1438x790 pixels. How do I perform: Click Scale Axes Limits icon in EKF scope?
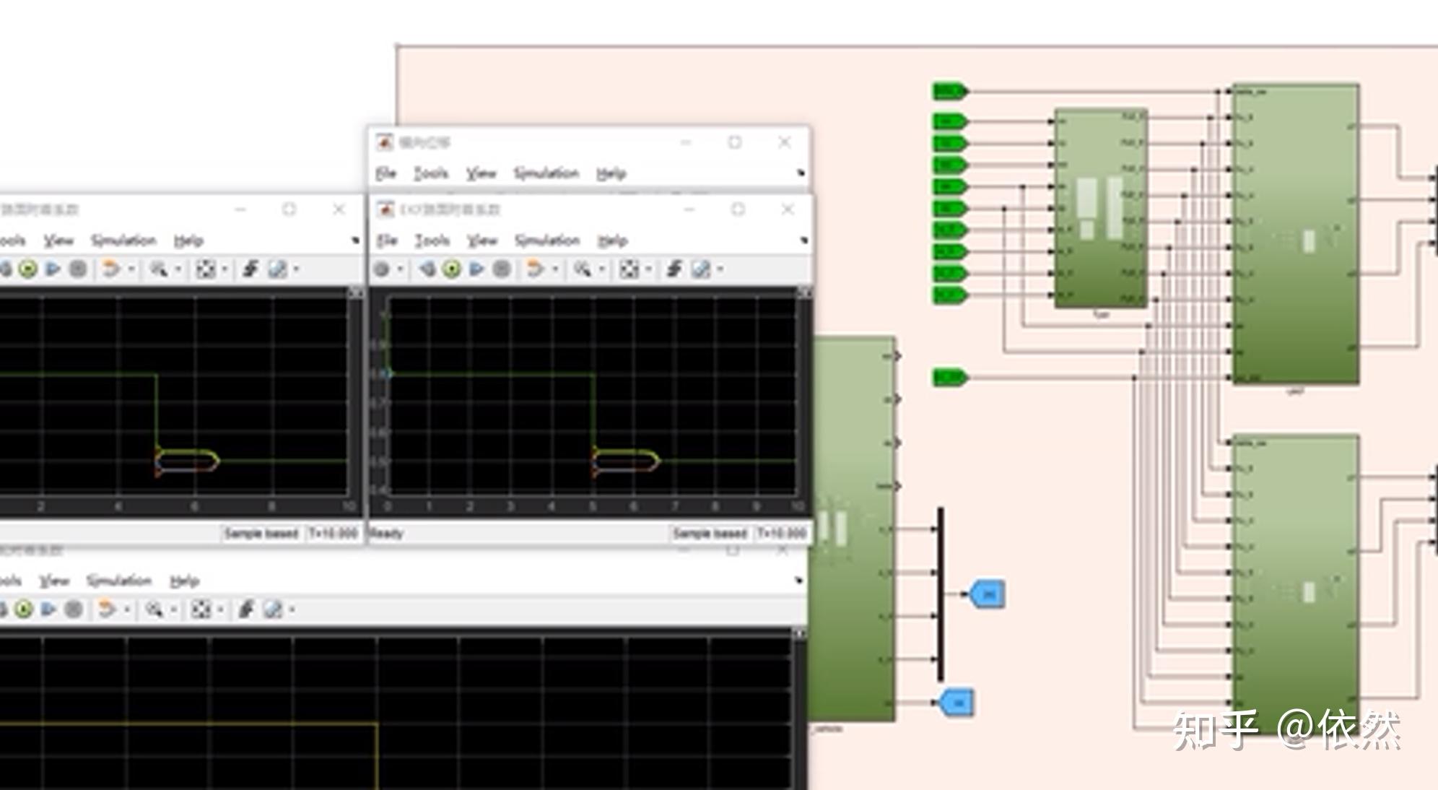(629, 269)
